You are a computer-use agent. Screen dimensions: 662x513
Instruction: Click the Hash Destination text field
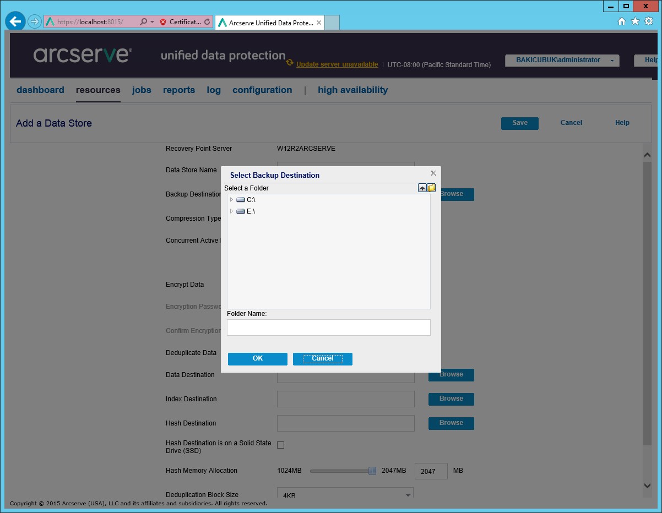coord(346,423)
